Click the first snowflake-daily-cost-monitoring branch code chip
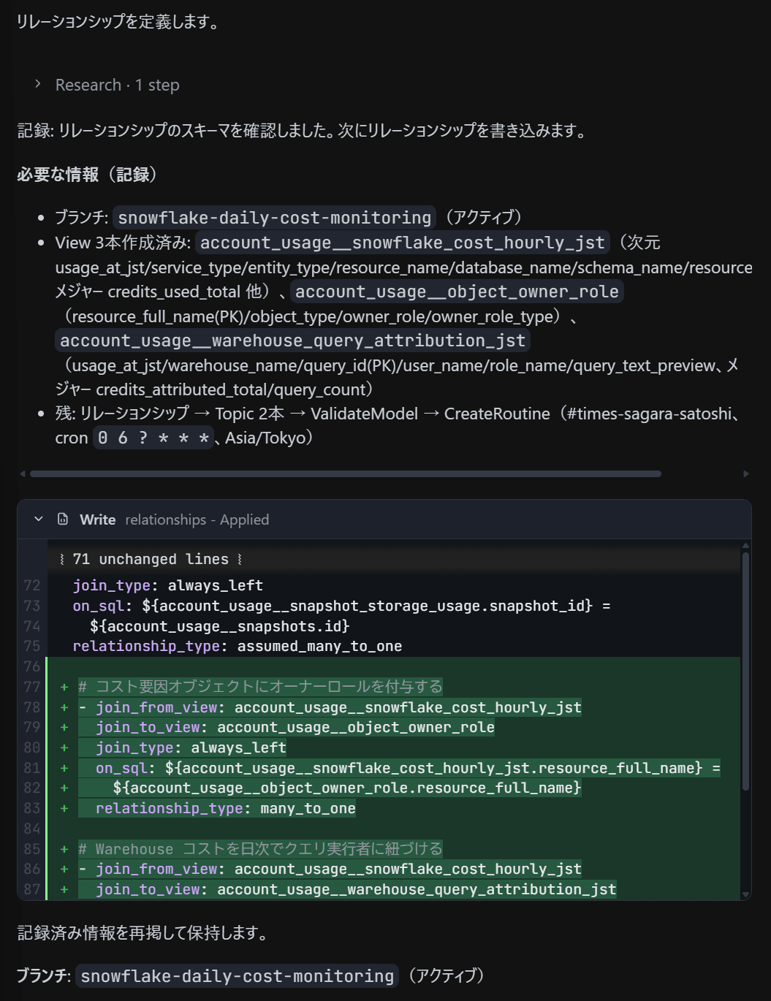This screenshot has height=1001, width=771. (x=274, y=218)
